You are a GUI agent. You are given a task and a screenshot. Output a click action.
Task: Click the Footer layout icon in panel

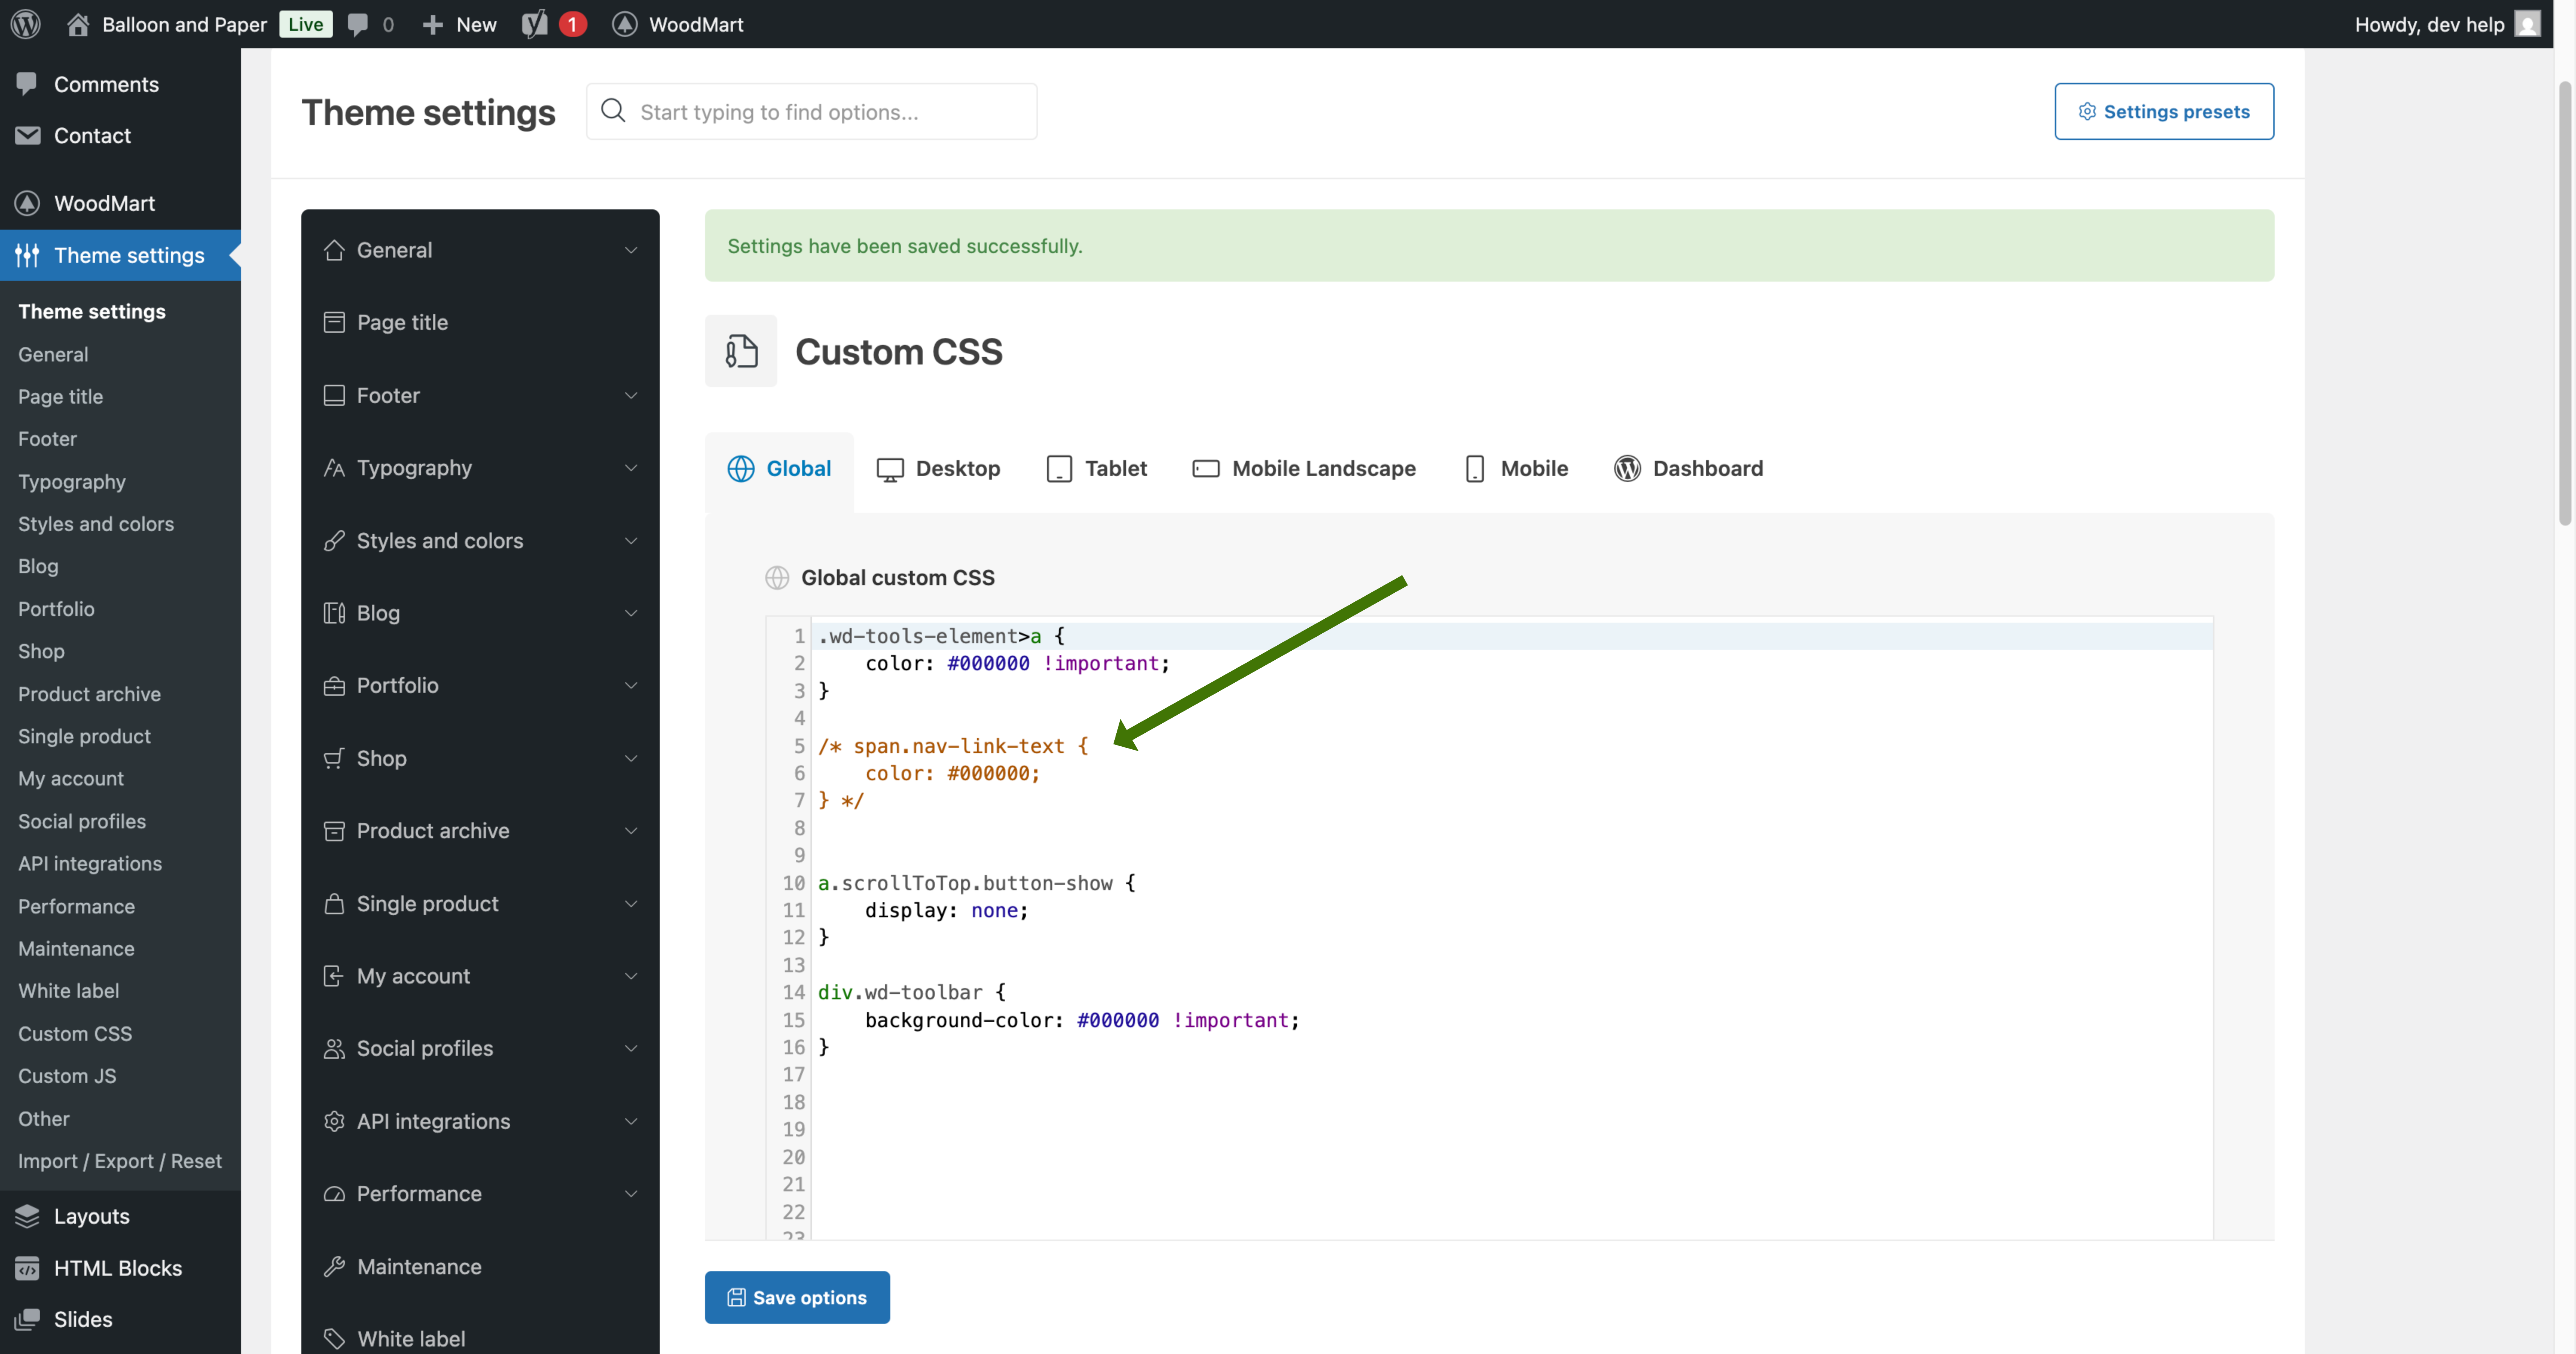pyautogui.click(x=334, y=395)
